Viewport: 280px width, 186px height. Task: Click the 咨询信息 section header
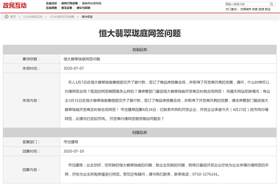point(140,49)
